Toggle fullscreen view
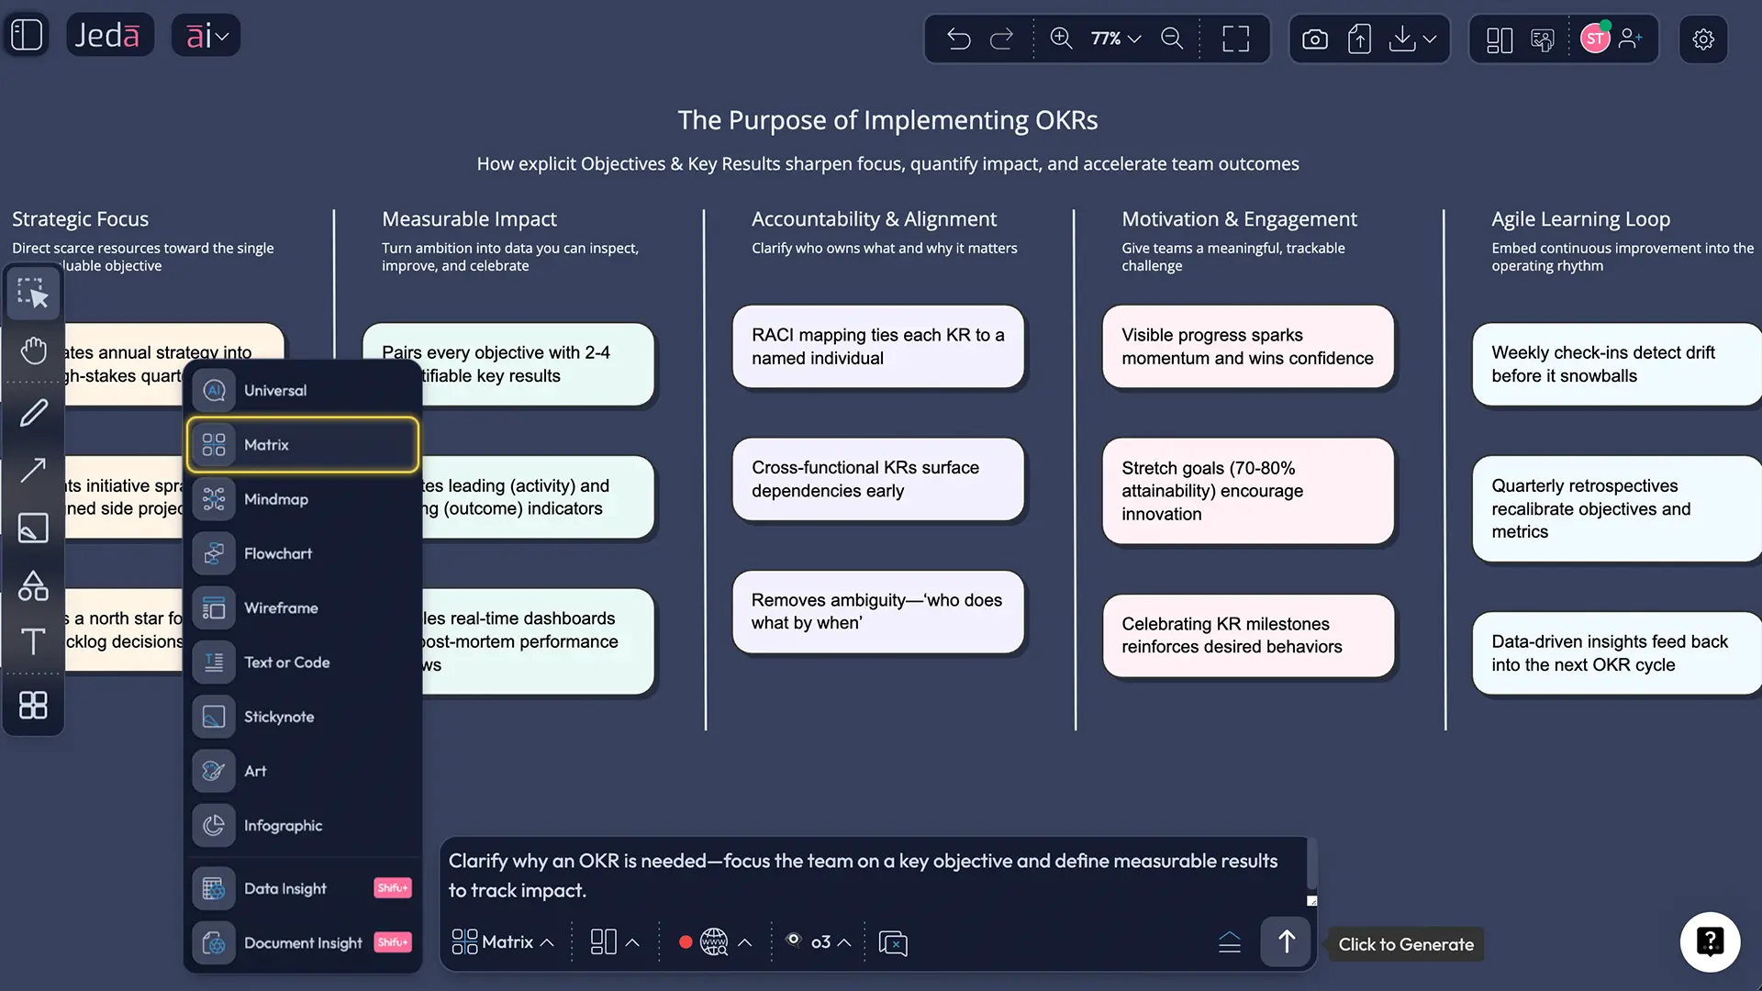Image resolution: width=1762 pixels, height=991 pixels. [x=1235, y=39]
